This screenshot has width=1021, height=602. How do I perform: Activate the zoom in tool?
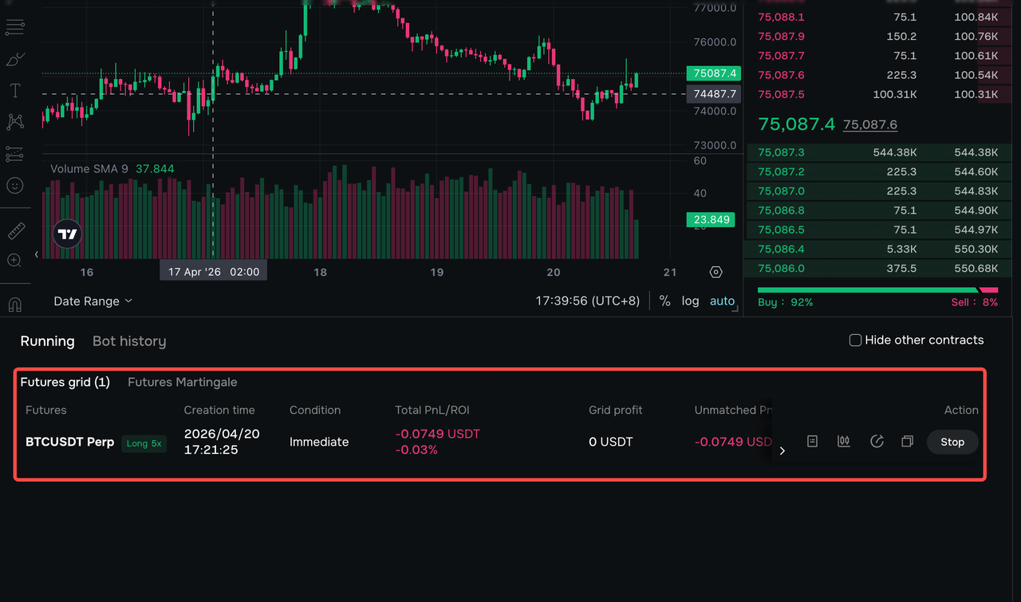click(x=14, y=261)
